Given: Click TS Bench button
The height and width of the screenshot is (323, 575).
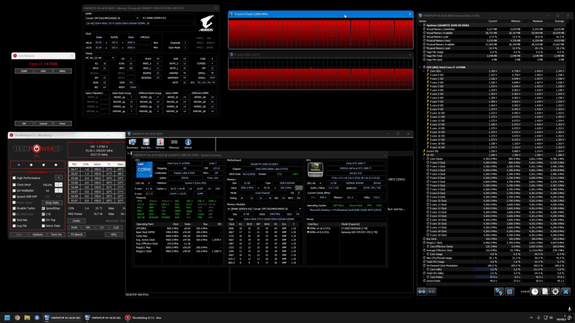Looking at the screenshot, I should [x=76, y=234].
